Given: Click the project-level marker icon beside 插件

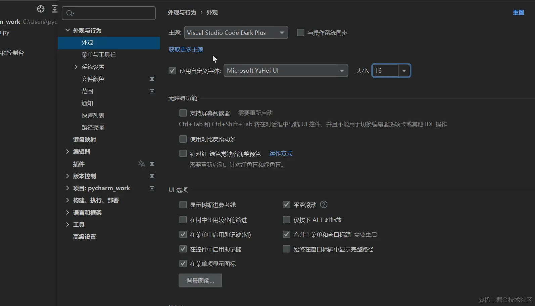Looking at the screenshot, I should pyautogui.click(x=152, y=164).
